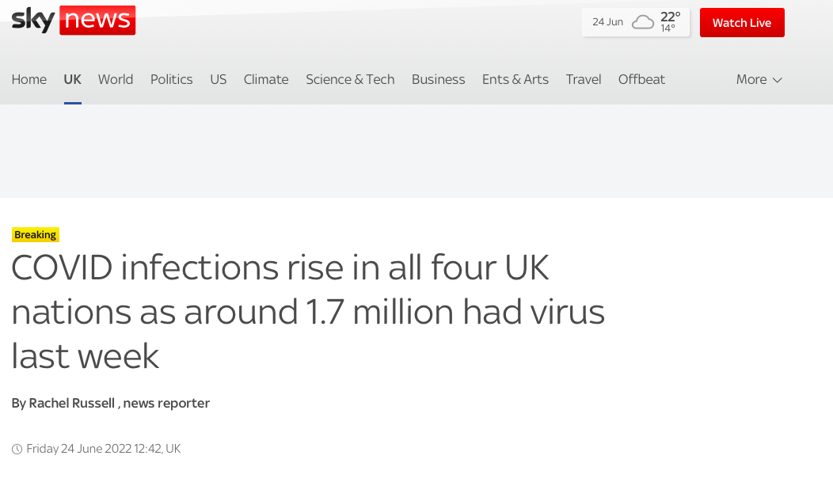Click the Sky News logo
The width and height of the screenshot is (833, 482).
pyautogui.click(x=74, y=21)
